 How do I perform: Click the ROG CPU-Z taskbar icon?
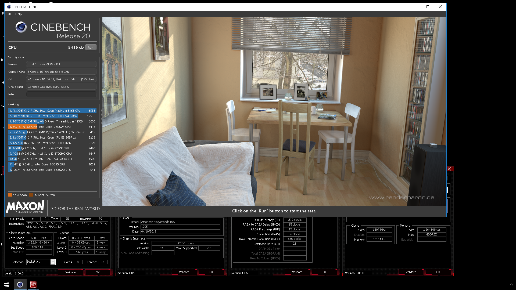pyautogui.click(x=33, y=284)
